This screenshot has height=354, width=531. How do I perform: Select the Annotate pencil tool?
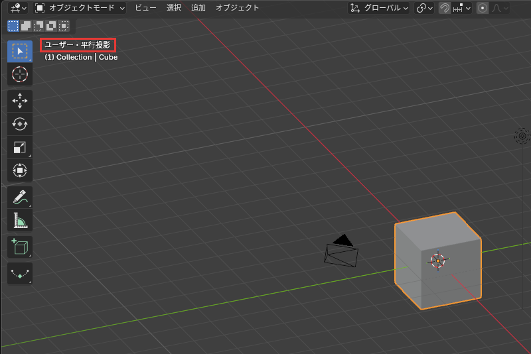(20, 197)
